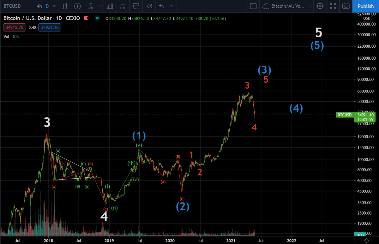
Task: Select the blue (2) wave label
Action: tap(183, 206)
